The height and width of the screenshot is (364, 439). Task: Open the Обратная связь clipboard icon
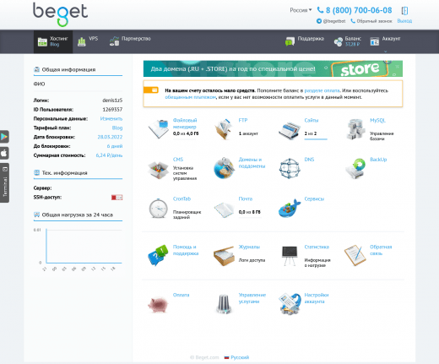[x=355, y=255]
